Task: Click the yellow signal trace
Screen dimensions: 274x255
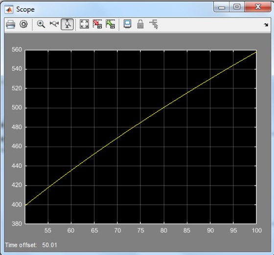Action: pyautogui.click(x=141, y=123)
